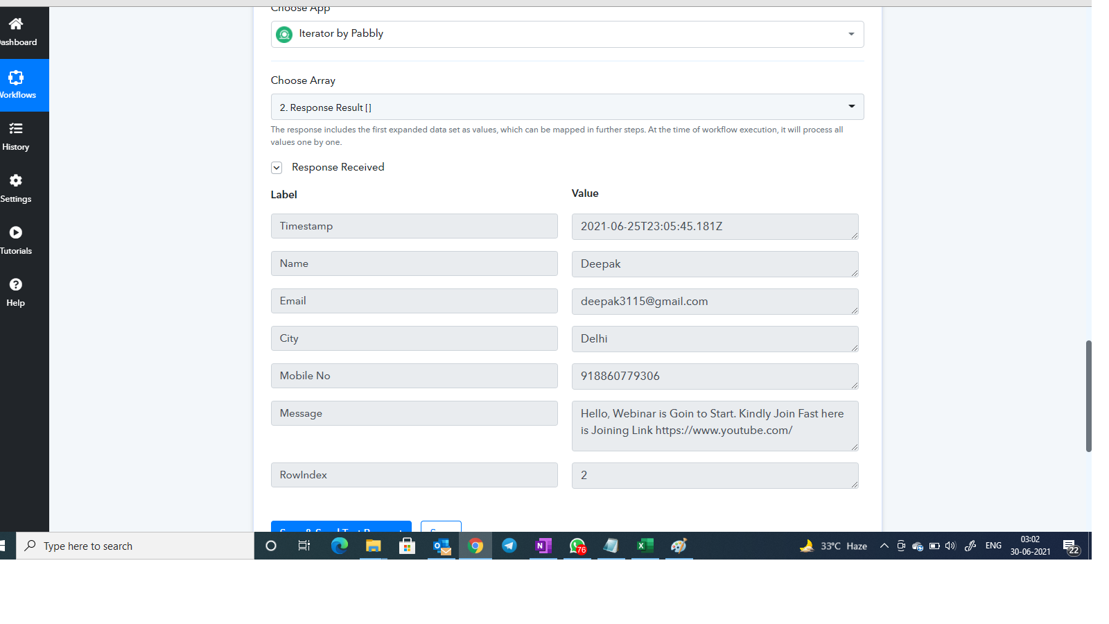Open Task View in taskbar

click(304, 546)
